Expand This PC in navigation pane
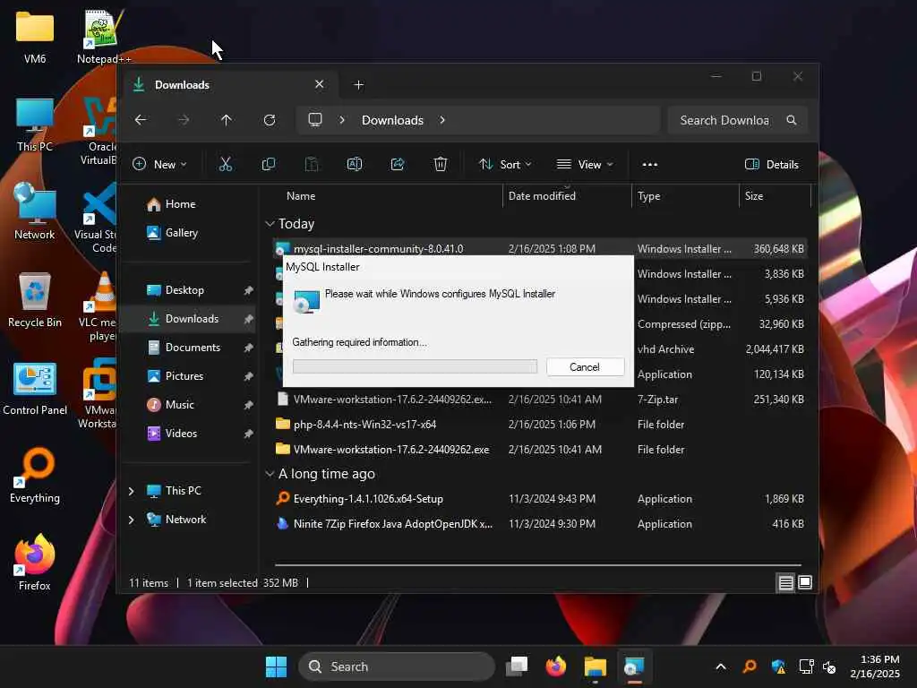917x688 pixels. (x=132, y=491)
